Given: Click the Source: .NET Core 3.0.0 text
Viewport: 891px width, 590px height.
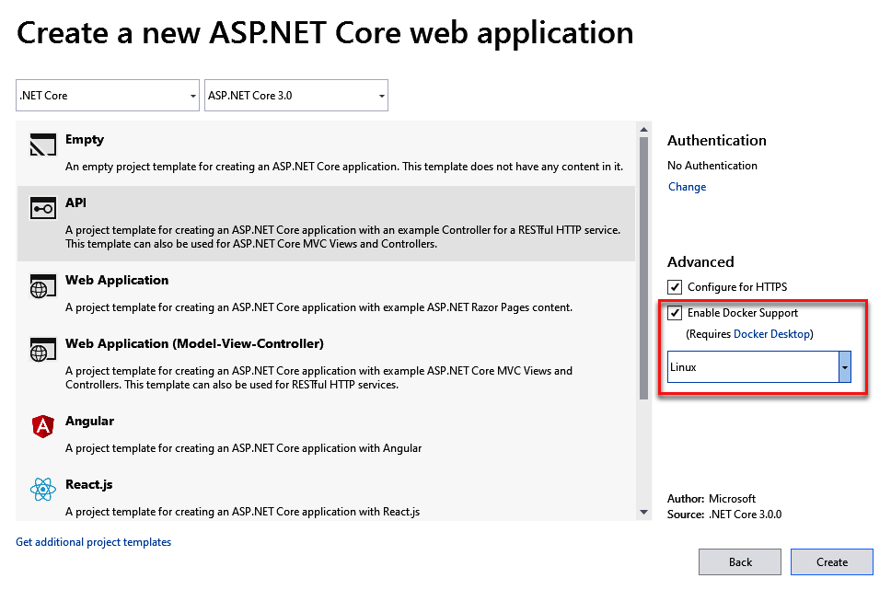Looking at the screenshot, I should pos(724,515).
